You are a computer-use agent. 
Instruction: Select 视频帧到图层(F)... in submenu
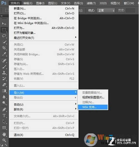[93, 97]
